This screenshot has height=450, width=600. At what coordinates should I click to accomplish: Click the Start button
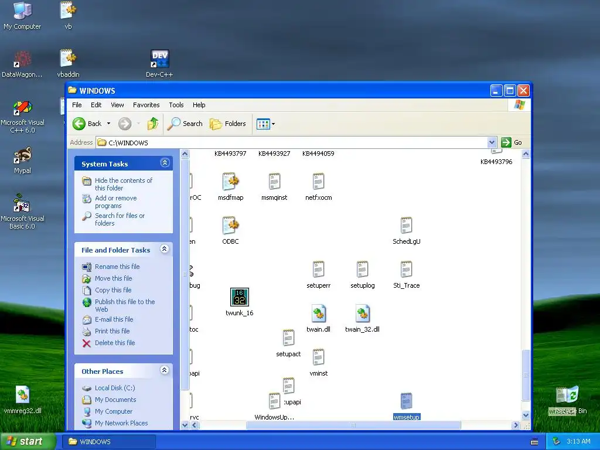(28, 442)
